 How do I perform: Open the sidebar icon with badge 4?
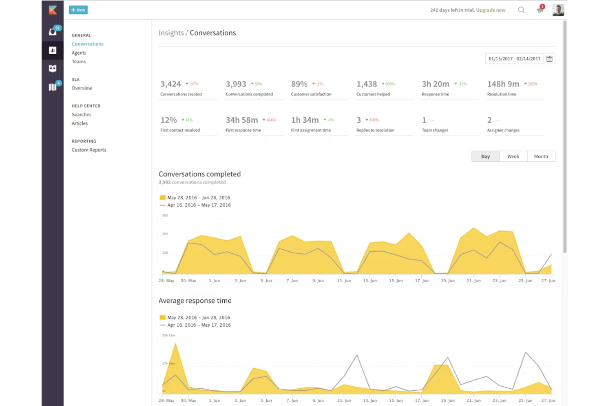pos(53,87)
